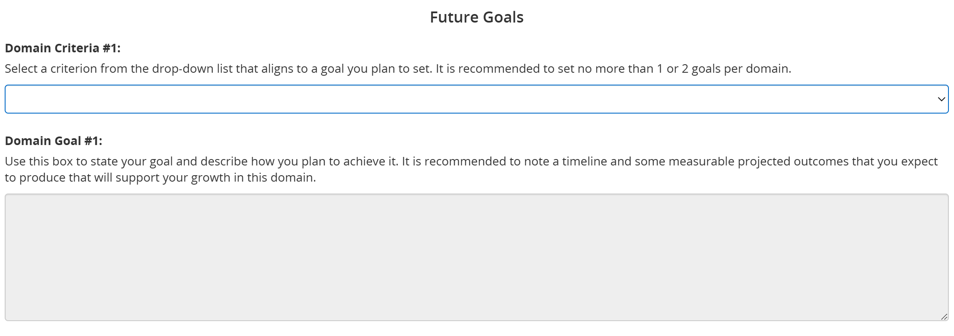Click the Domain Criteria #1 label

tap(63, 48)
